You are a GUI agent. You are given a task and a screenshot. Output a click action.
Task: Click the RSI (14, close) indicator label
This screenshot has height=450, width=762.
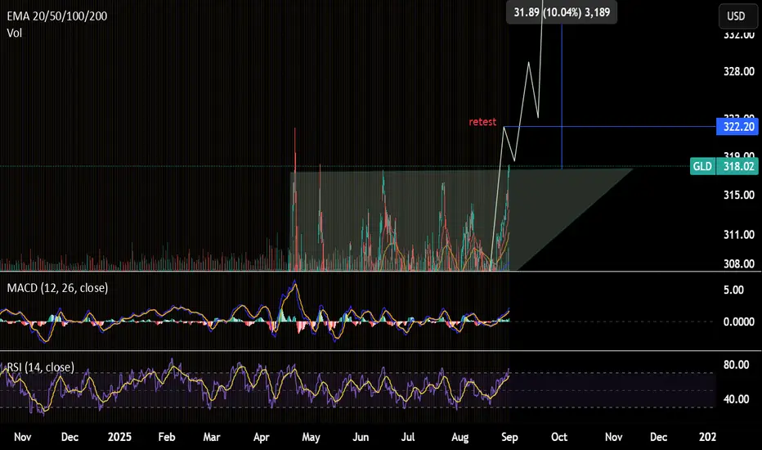click(41, 367)
